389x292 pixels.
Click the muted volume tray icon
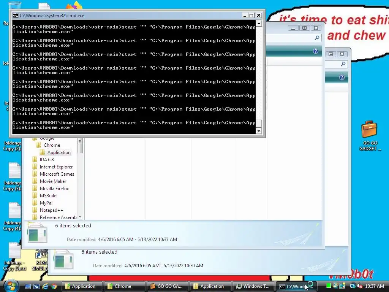(360, 286)
